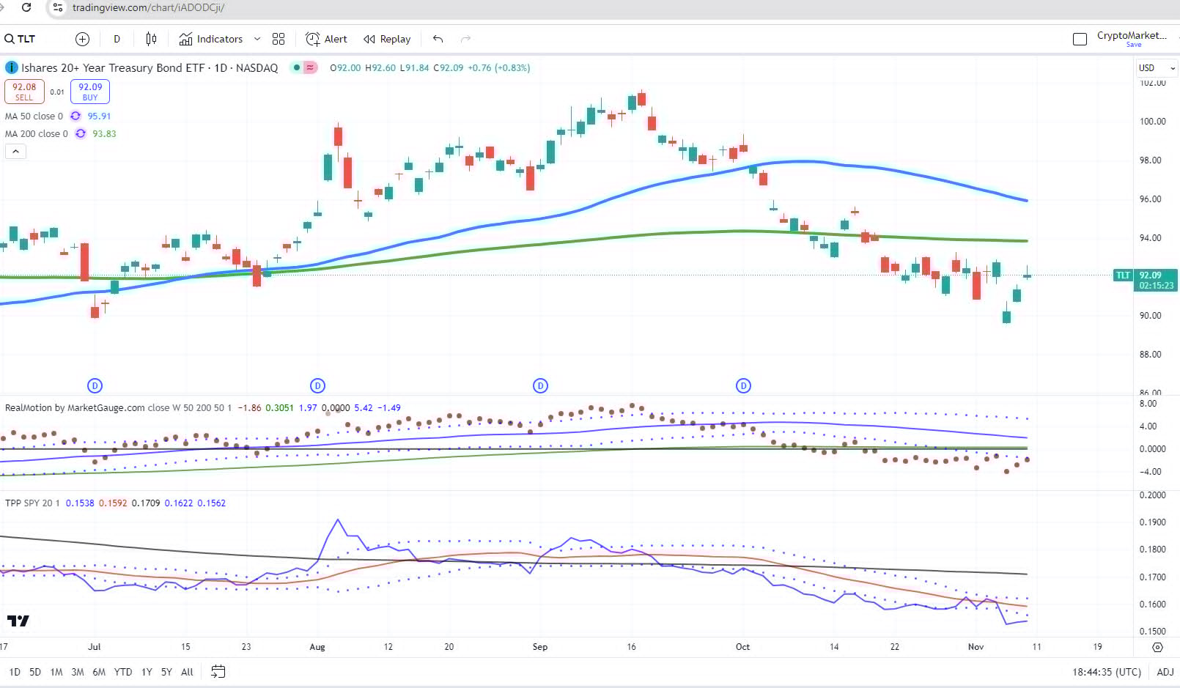Click the market status green dot indicator
The width and height of the screenshot is (1180, 688).
click(x=296, y=67)
